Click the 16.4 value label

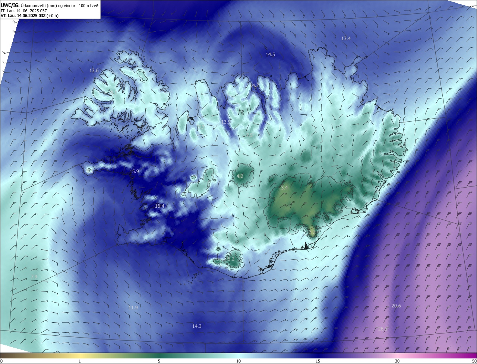[159, 206]
